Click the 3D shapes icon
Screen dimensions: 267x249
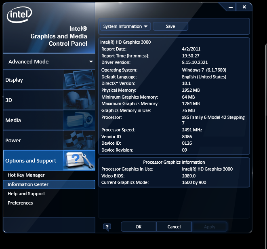[x=79, y=100]
